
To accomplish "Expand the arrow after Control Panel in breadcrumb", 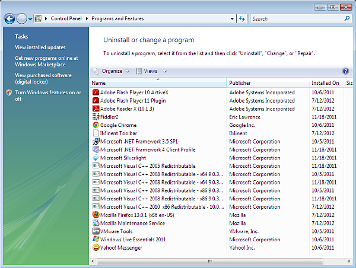I will tap(87, 18).
